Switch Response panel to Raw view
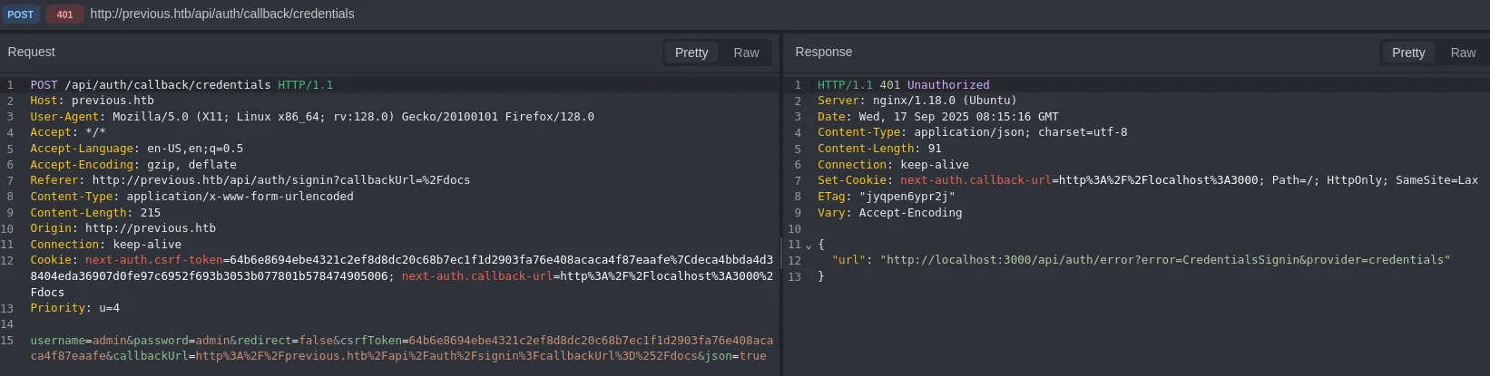1490x376 pixels. [x=1462, y=53]
